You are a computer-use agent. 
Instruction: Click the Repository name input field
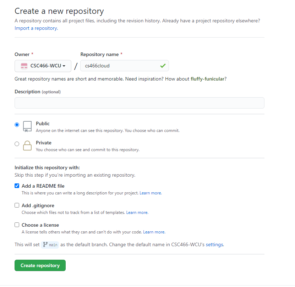(x=119, y=66)
